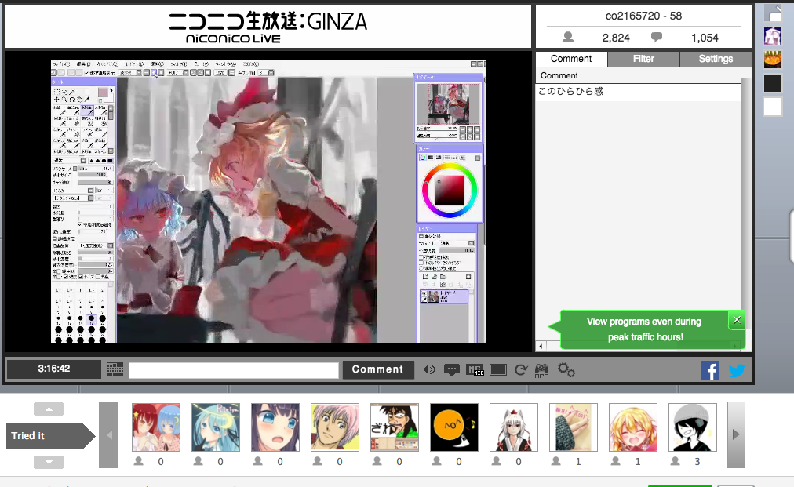Viewport: 794px width, 487px height.
Task: Click the orange food icon in right sidebar
Action: coord(773,60)
